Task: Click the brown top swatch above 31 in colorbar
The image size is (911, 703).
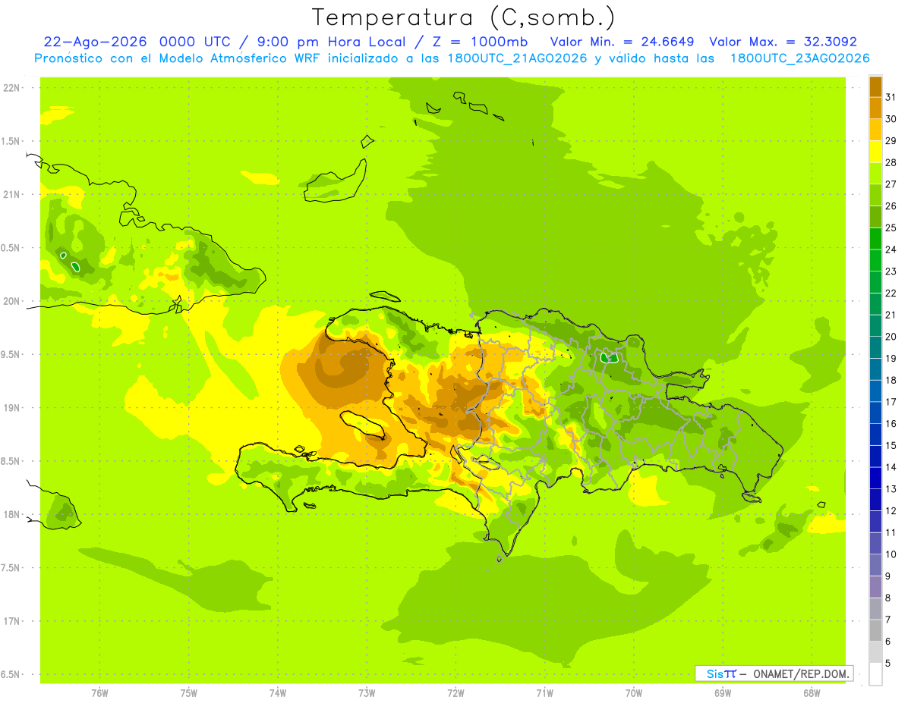Action: [x=875, y=86]
